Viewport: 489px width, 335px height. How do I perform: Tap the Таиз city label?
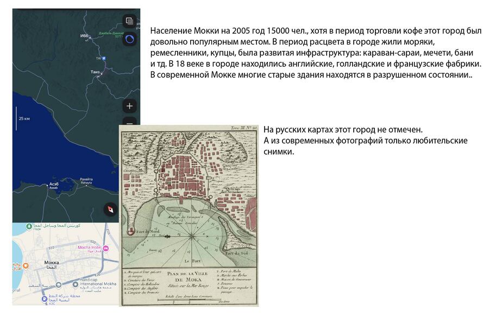point(95,72)
